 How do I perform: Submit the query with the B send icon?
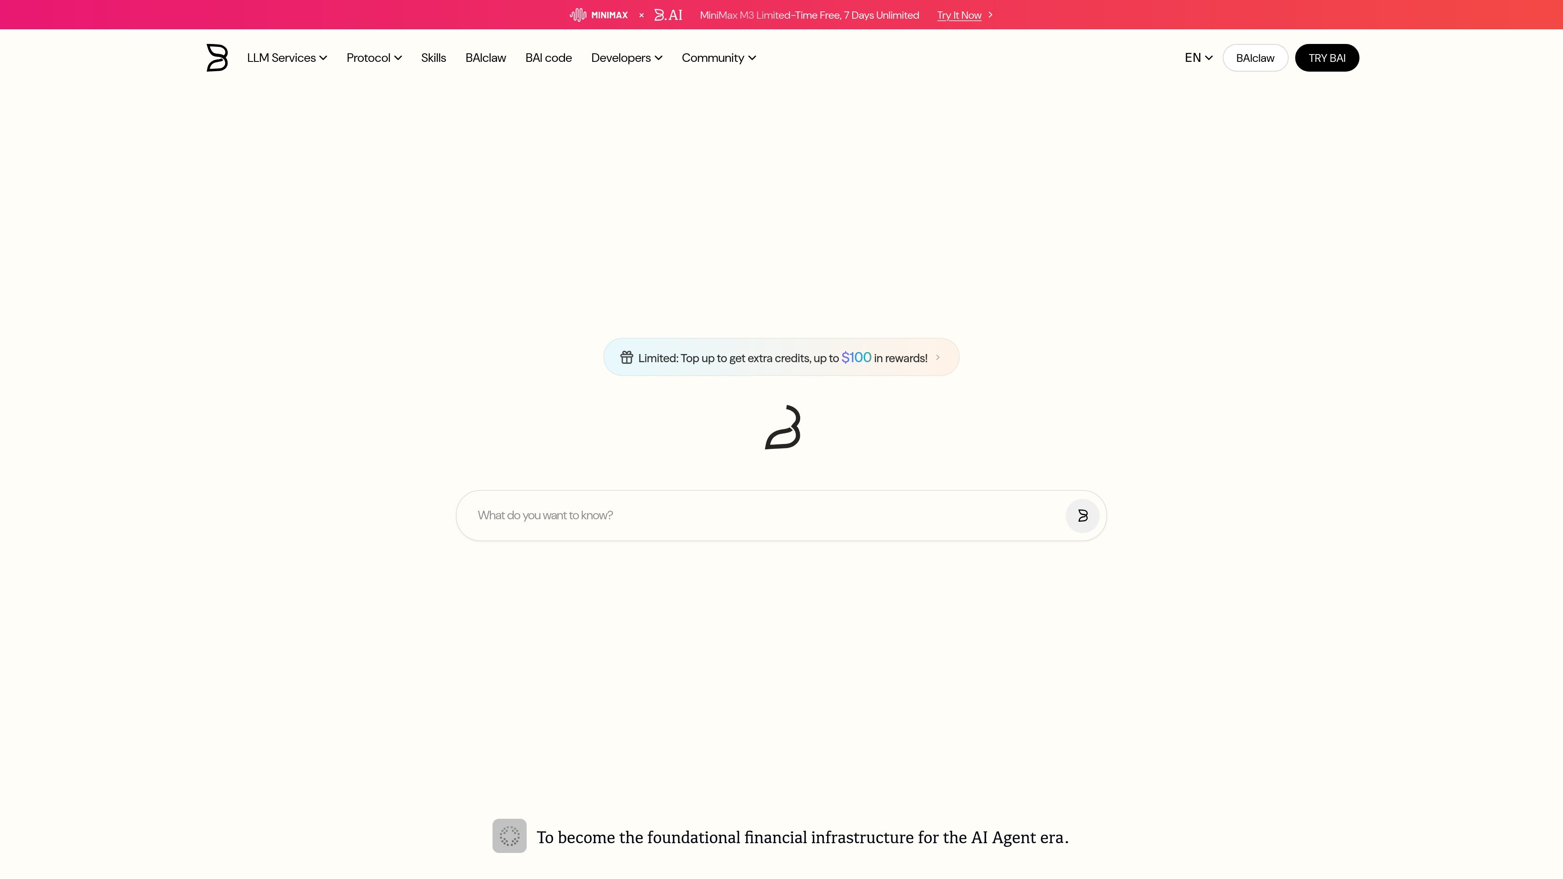(1082, 516)
